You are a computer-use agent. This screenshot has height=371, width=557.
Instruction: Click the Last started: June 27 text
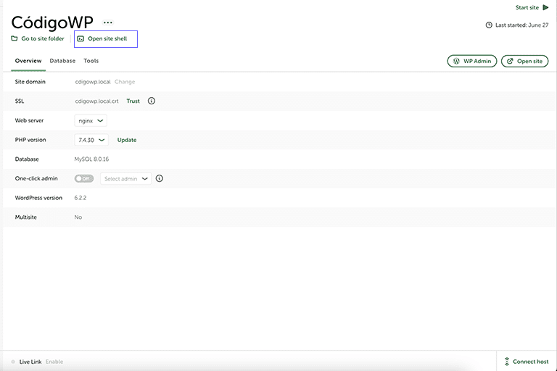[522, 25]
